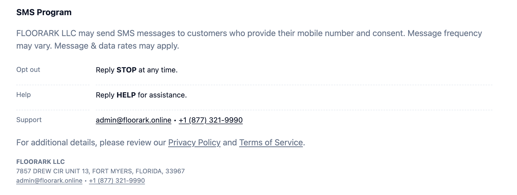This screenshot has width=517, height=195.
Task: Click the words "at any time"
Action: click(x=158, y=70)
